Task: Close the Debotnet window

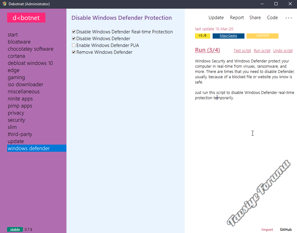Action: pos(290,4)
